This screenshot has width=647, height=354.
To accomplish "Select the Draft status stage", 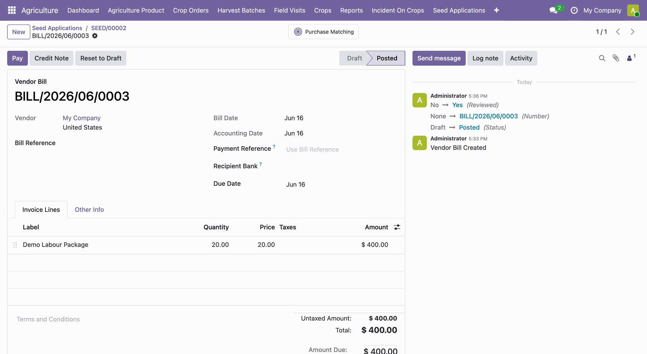I will click(354, 58).
